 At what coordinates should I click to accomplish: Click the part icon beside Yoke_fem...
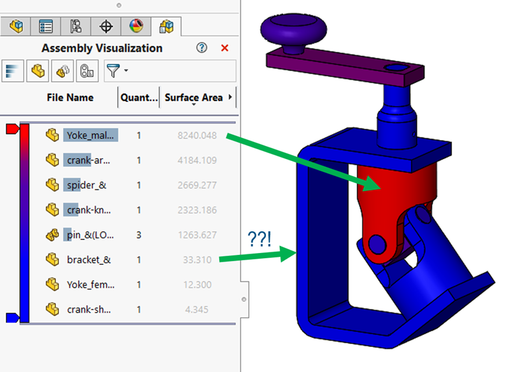point(52,284)
